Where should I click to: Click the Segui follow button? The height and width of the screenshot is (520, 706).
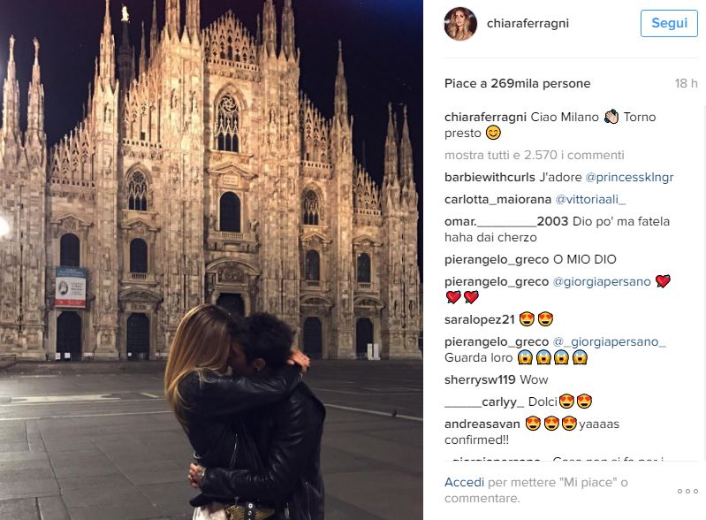click(669, 23)
